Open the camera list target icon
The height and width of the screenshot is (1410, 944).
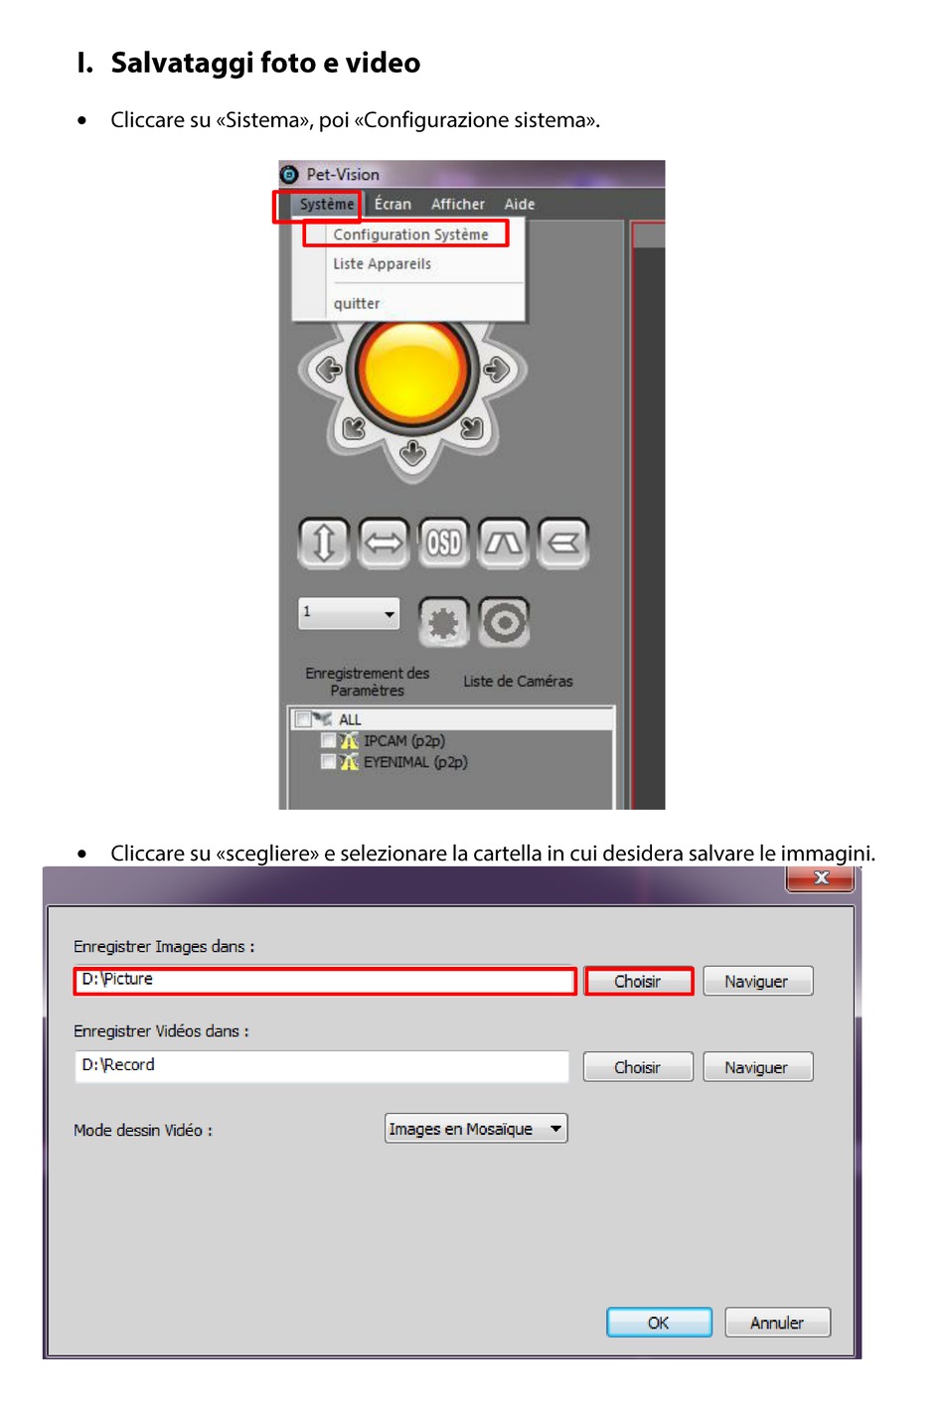[504, 623]
